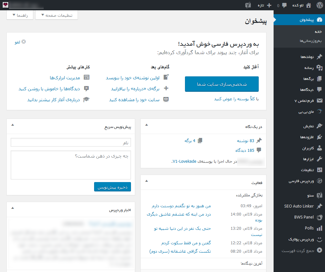Click the appearance brush icon beside نمایش
The height and width of the screenshot is (272, 325).
pyautogui.click(x=320, y=126)
